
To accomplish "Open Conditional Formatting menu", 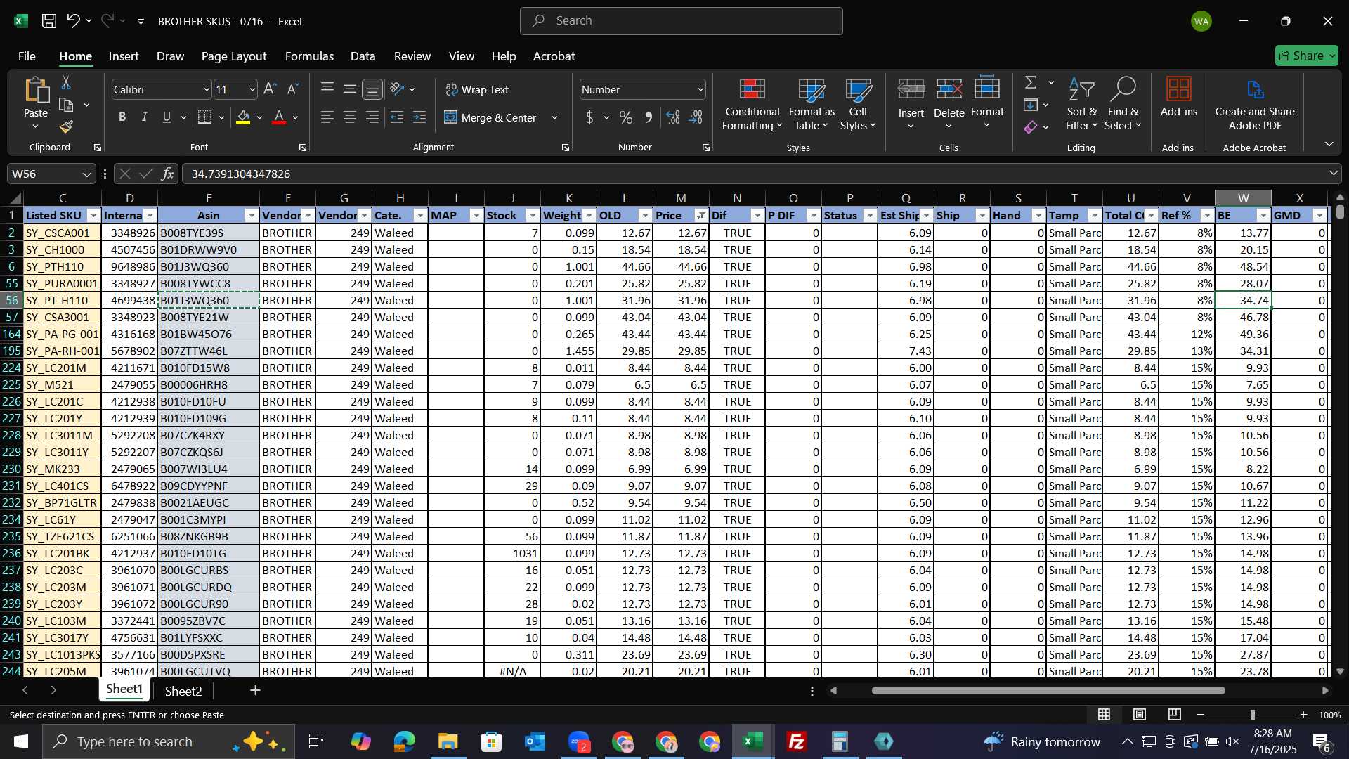I will click(x=752, y=104).
